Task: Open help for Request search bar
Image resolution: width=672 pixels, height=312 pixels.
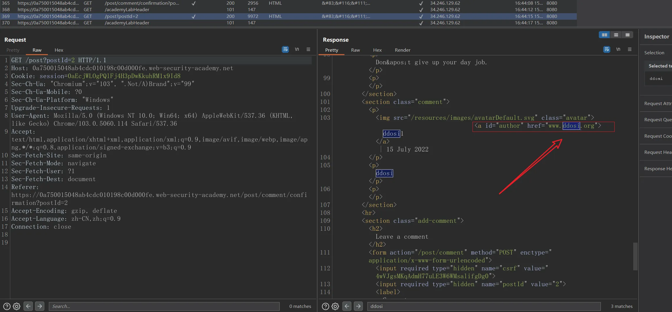Action: (7, 306)
